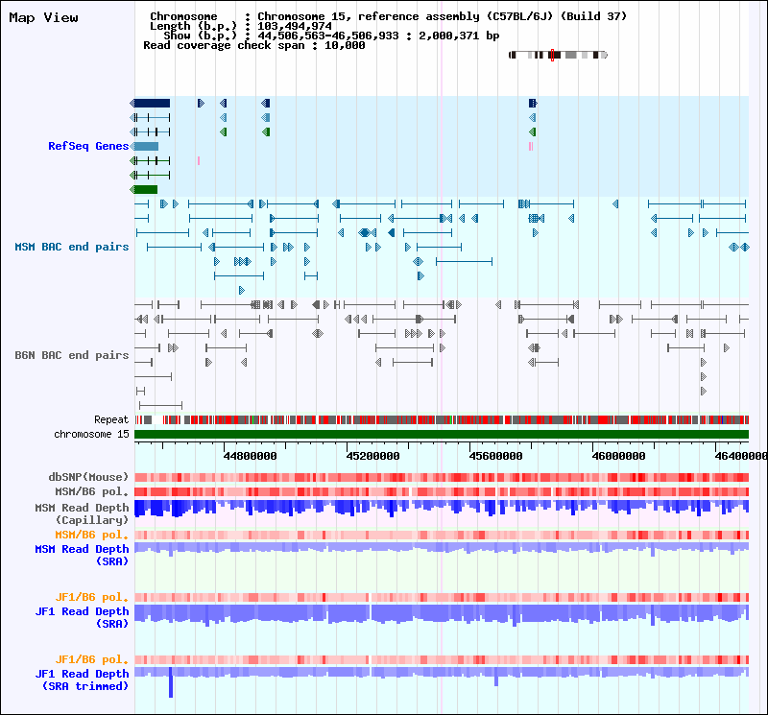Click the dbSNP(Mouse) track label

(88, 477)
